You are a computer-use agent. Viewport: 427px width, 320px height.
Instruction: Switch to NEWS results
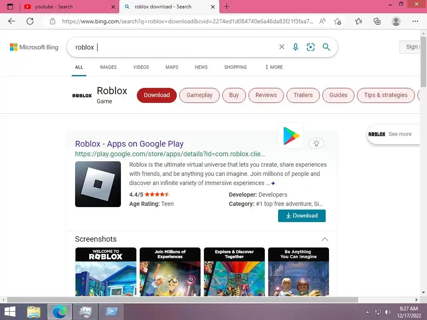click(201, 67)
